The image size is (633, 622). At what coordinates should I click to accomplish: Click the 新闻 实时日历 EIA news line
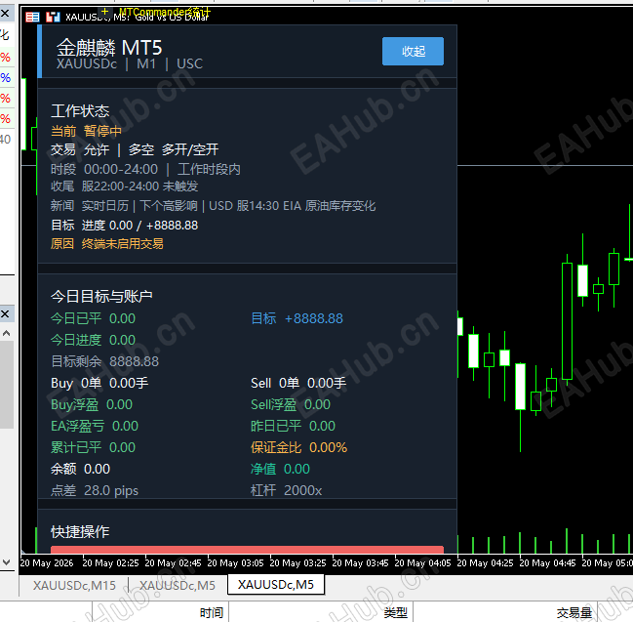213,206
